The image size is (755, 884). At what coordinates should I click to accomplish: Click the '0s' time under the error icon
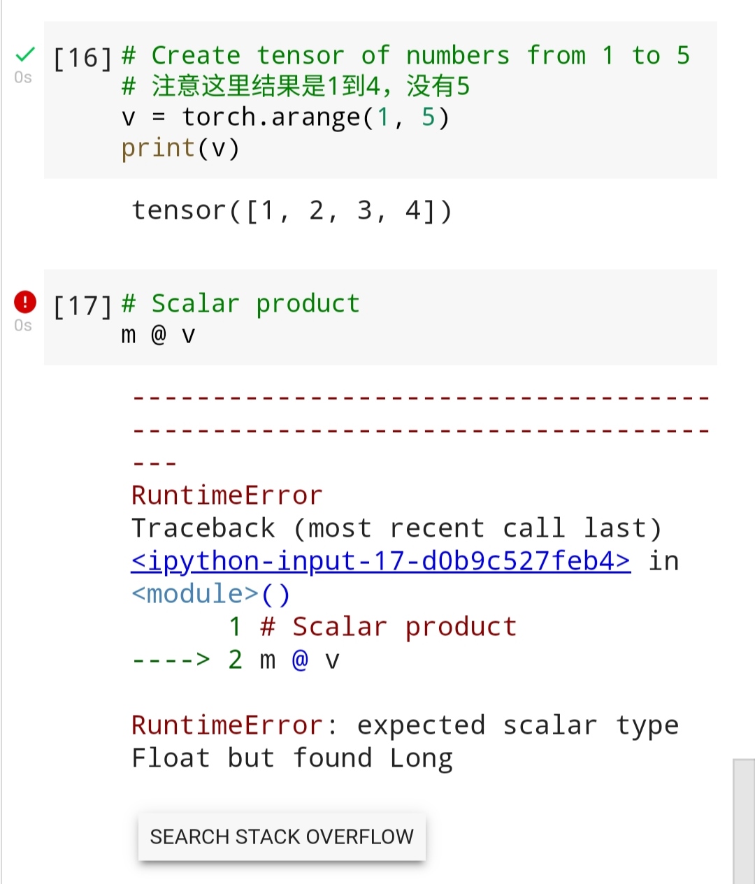(x=23, y=326)
